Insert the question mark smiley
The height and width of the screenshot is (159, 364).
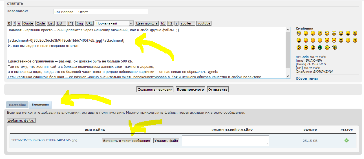pos(355,40)
